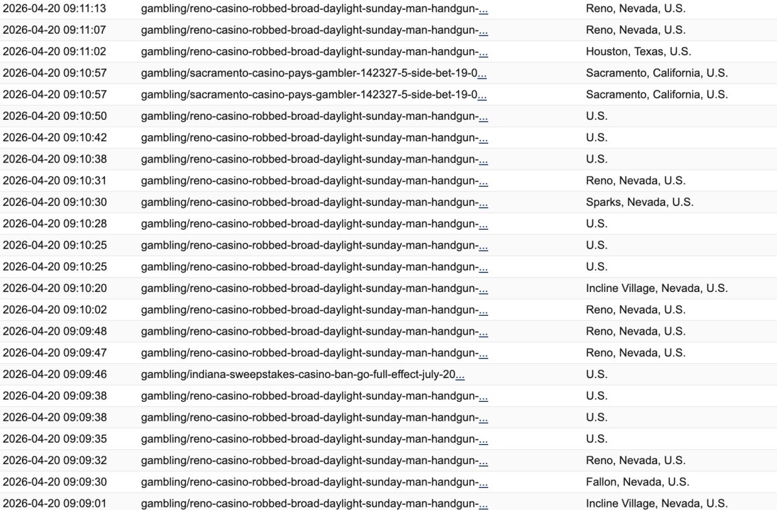Expand truncated URL at 09:10:20 row
Image resolution: width=777 pixels, height=510 pixels.
pyautogui.click(x=483, y=289)
